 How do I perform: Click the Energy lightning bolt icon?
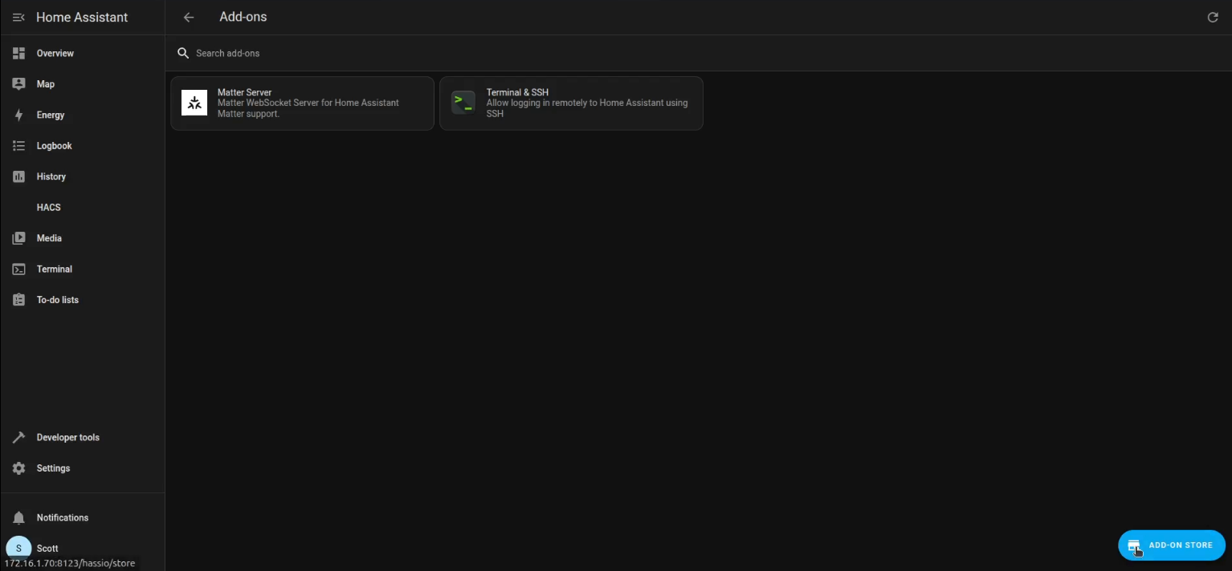tap(18, 115)
